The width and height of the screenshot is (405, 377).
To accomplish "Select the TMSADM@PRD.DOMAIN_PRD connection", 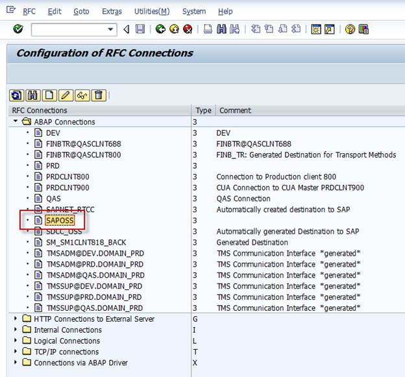I will pos(95,264).
